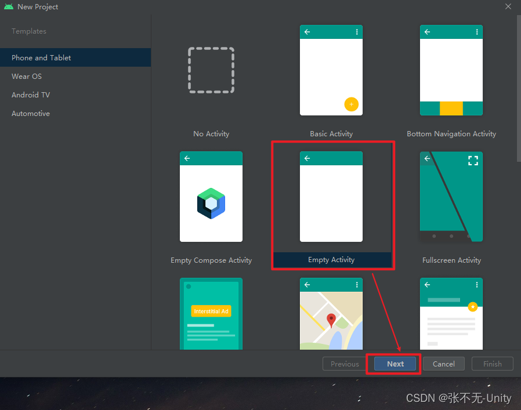Click the Android logo in title bar
The image size is (521, 410).
(9, 6)
